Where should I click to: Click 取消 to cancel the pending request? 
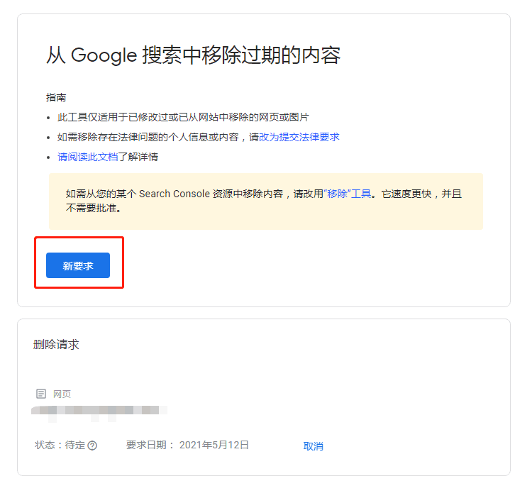[x=313, y=446]
